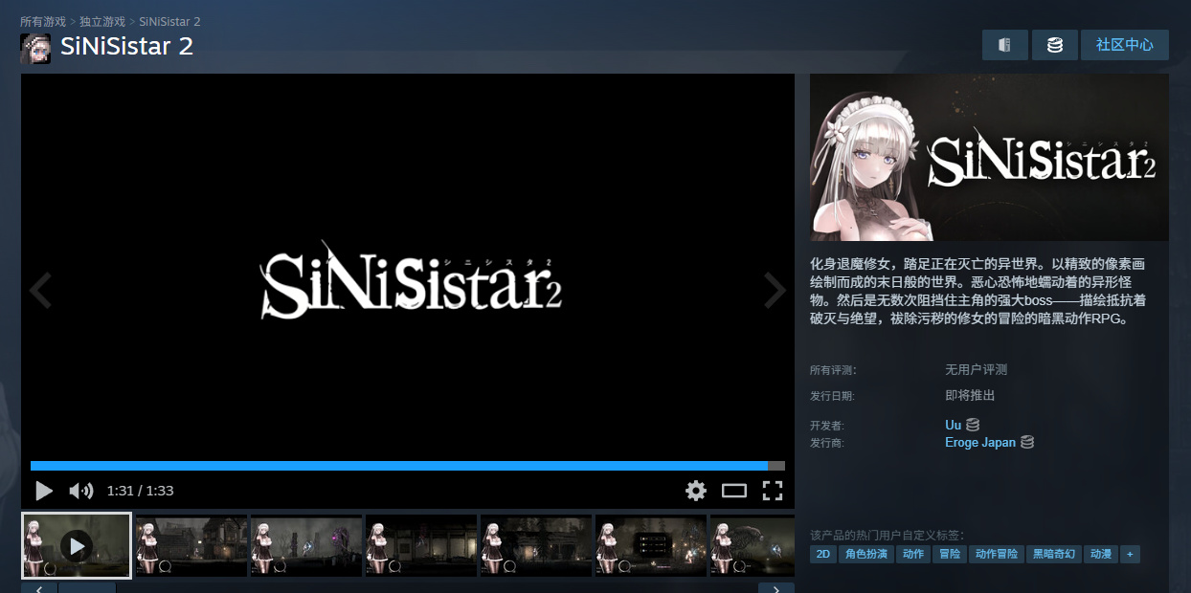1191x593 pixels.
Task: Select the third screenshot thumbnail
Action: (x=306, y=546)
